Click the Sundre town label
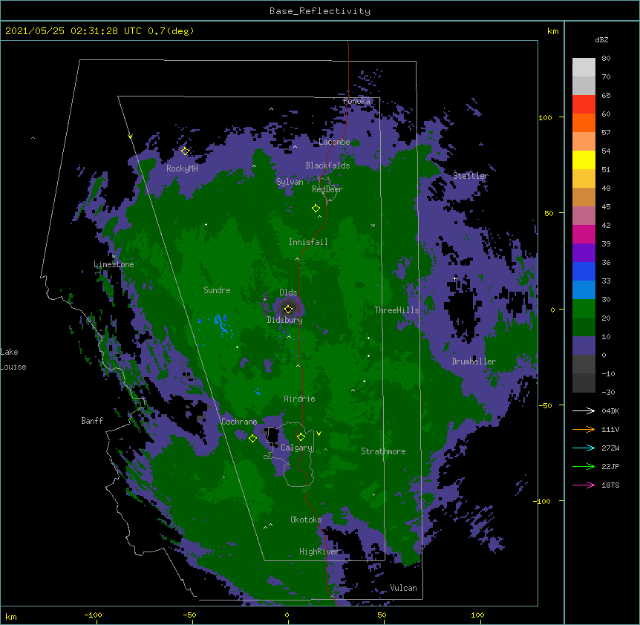Image resolution: width=640 pixels, height=625 pixels. coord(217,290)
